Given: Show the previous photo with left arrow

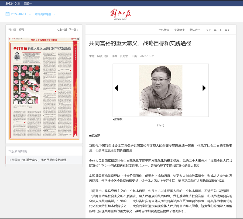Looking at the screenshot, I should click(117, 88).
